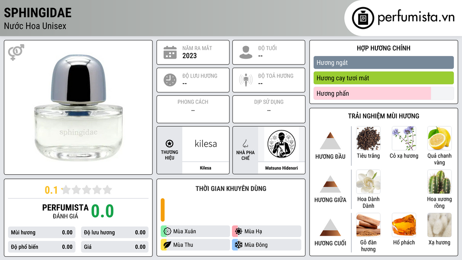Click the Matsuno Hidenori name label
This screenshot has height=260, width=462.
(282, 168)
